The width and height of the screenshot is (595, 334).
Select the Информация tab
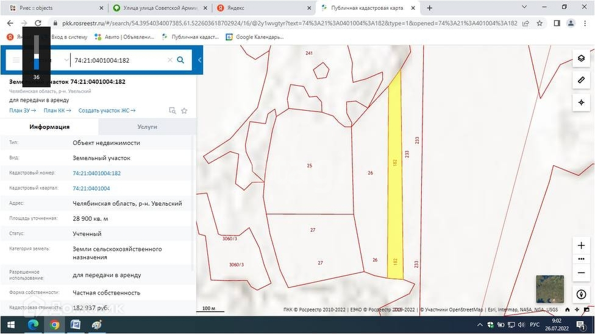(x=49, y=127)
